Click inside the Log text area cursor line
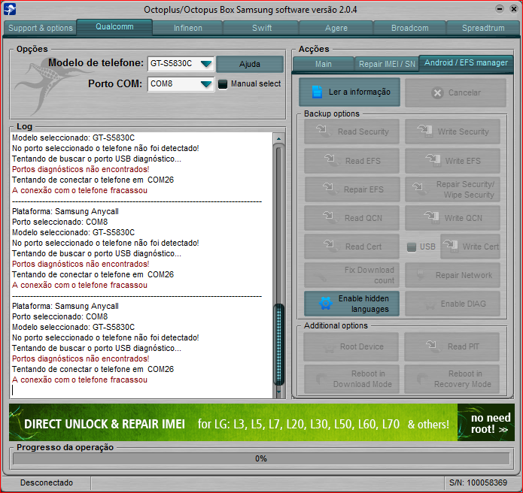The width and height of the screenshot is (523, 493). pos(141,390)
